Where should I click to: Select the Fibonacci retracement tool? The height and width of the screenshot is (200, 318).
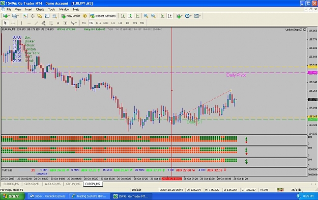pyautogui.click(x=51, y=23)
